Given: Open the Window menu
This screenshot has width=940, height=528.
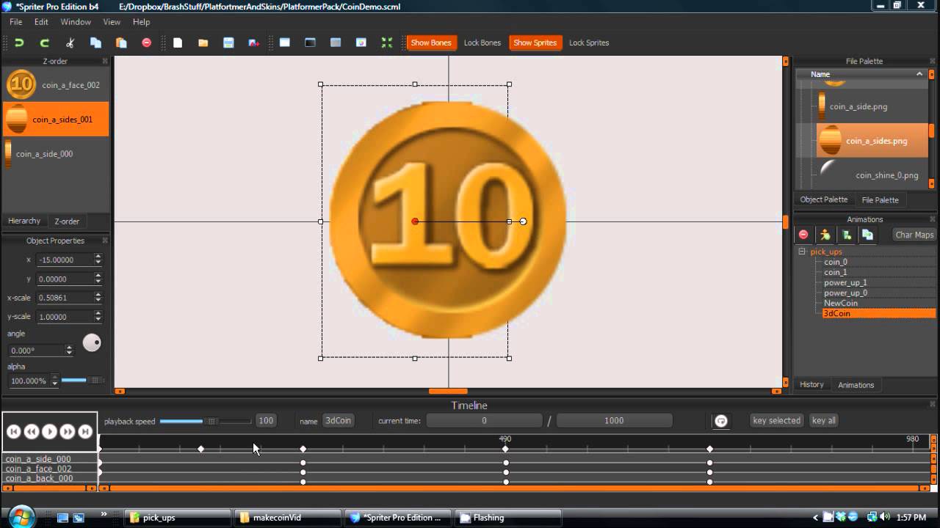Looking at the screenshot, I should pyautogui.click(x=76, y=22).
